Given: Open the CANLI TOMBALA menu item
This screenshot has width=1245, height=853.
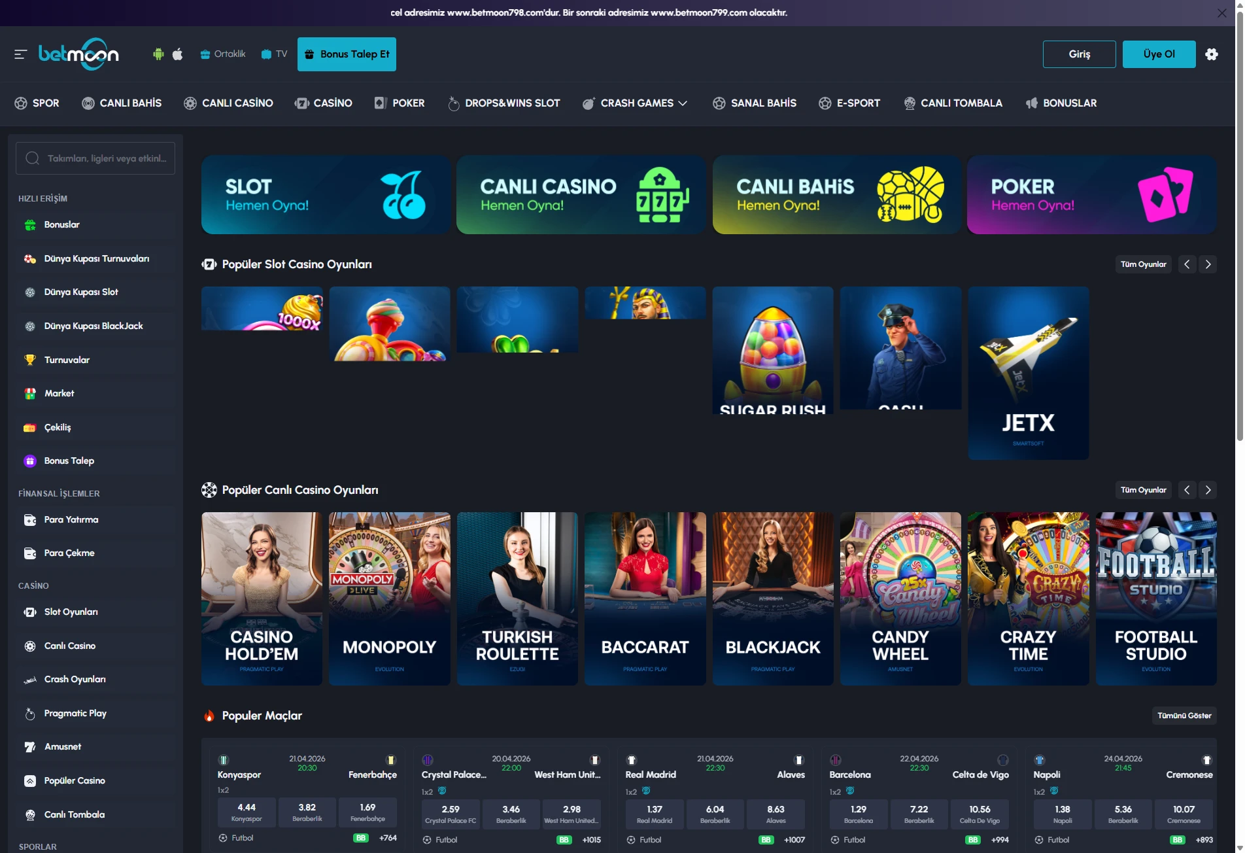Looking at the screenshot, I should click(x=953, y=103).
